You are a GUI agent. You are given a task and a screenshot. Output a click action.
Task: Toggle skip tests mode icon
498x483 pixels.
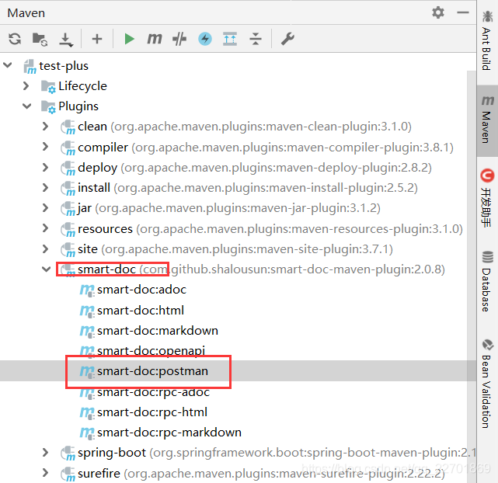[x=179, y=39]
